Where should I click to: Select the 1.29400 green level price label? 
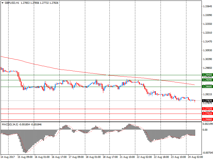pyautogui.click(x=207, y=75)
